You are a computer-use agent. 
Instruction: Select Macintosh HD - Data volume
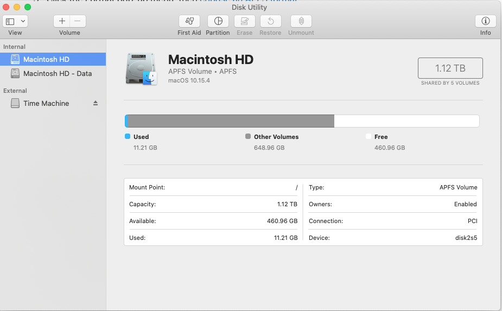click(53, 73)
